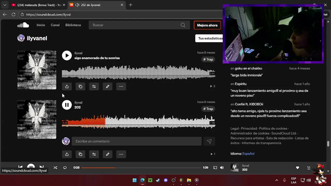This screenshot has height=186, width=331.
Task: Seek in the bottom player progress bar
Action: point(141,168)
